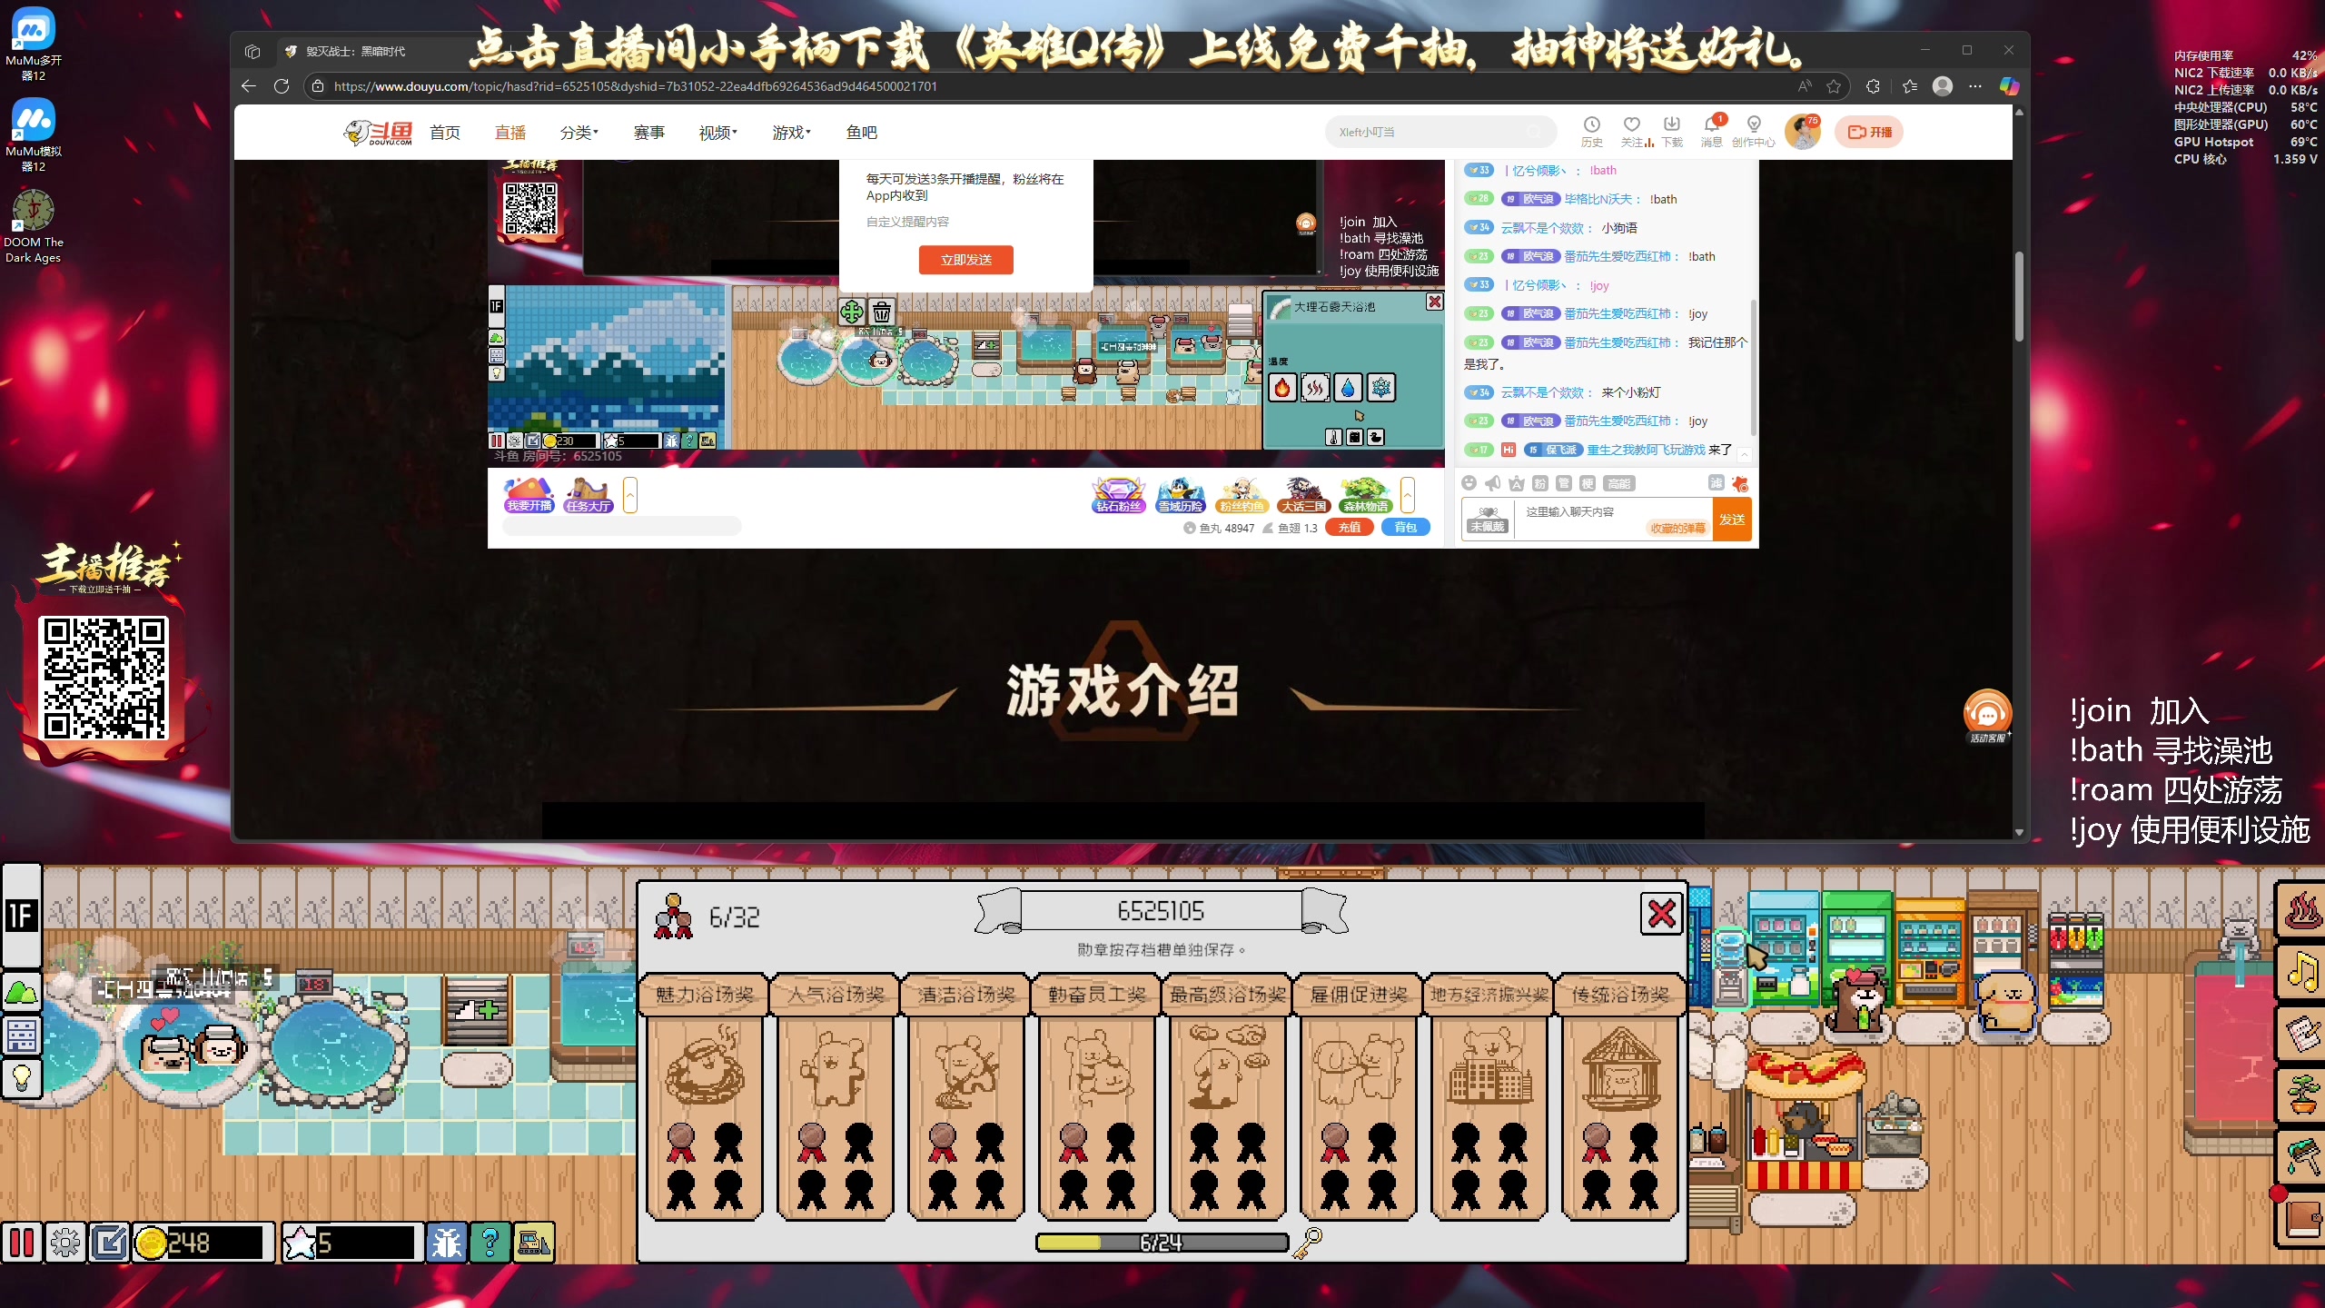Viewport: 2325px width, 1308px height.
Task: Open the 勤奋员工奖 medal tab
Action: [1096, 995]
